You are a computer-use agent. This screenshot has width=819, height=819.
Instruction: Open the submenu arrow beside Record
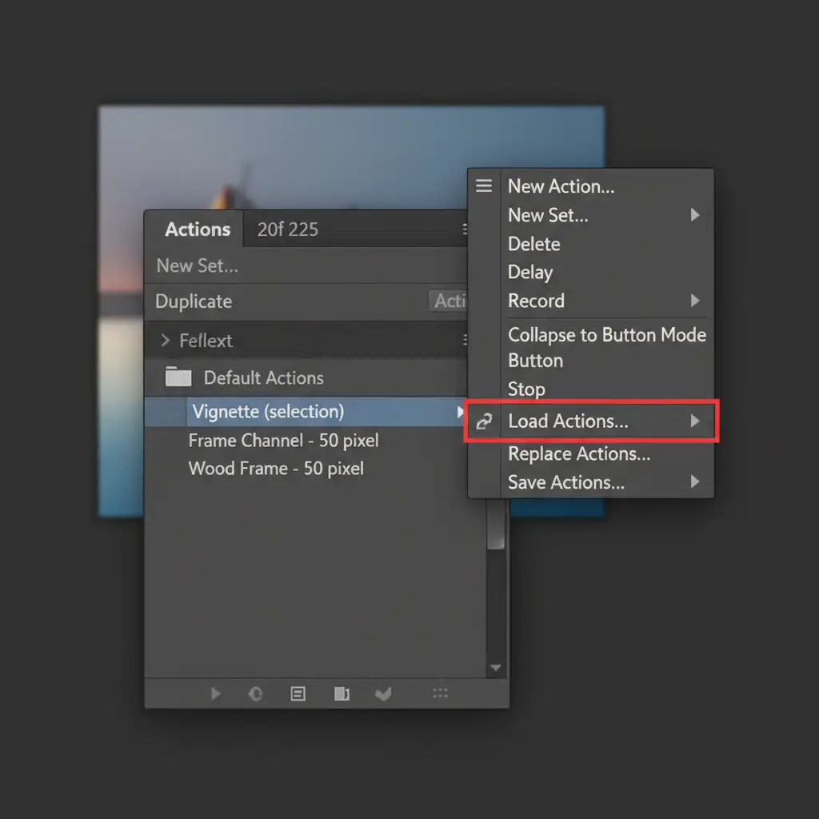click(x=694, y=301)
